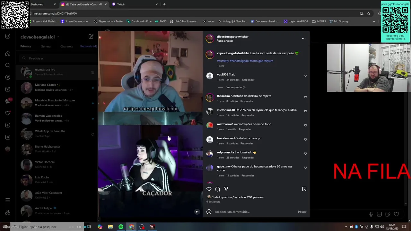Viewport: 411px width, 231px height.
Task: Like the comment from vqt3908
Action: (x=305, y=76)
